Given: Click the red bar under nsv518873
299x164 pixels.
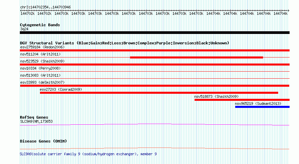Looking at the screenshot, I should (242, 100).
